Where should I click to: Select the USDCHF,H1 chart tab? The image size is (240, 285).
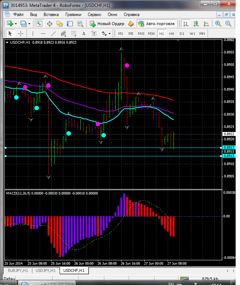tap(74, 270)
